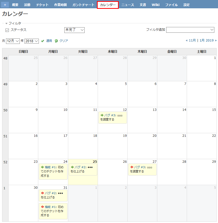Click the plus icon in the top menu
218x223 pixels.
pos(5,5)
